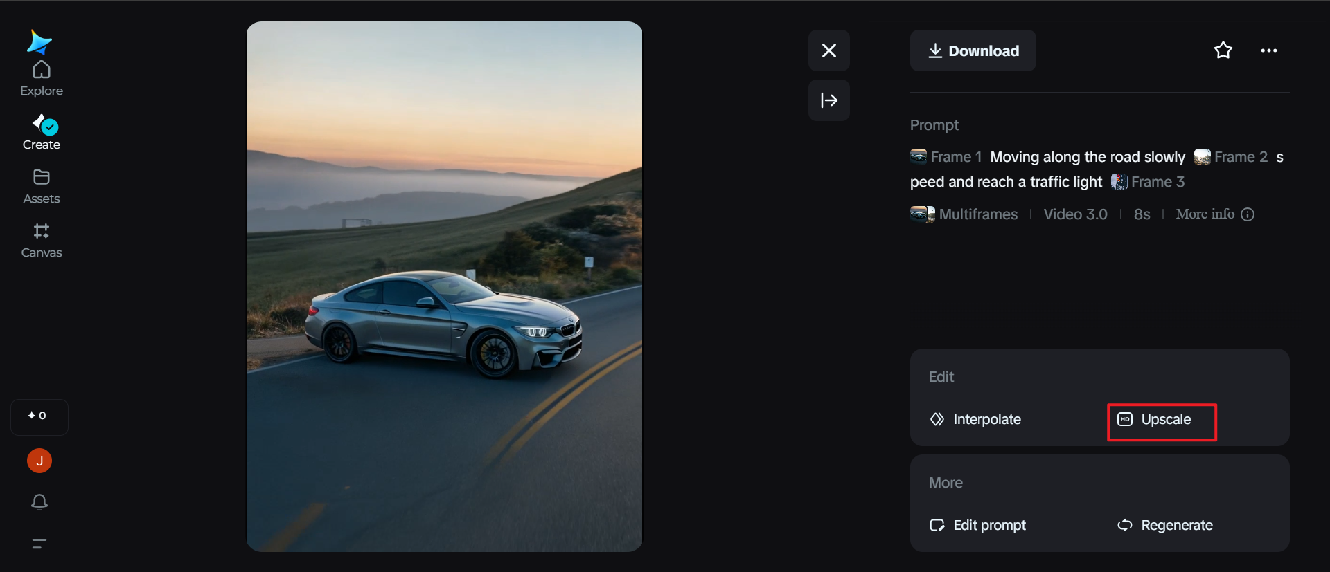Click the car video preview
Viewport: 1330px width, 572px height.
445,286
